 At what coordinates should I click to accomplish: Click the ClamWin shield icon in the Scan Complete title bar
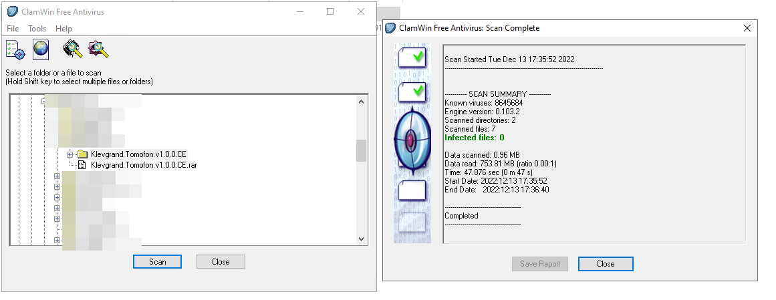tap(390, 27)
